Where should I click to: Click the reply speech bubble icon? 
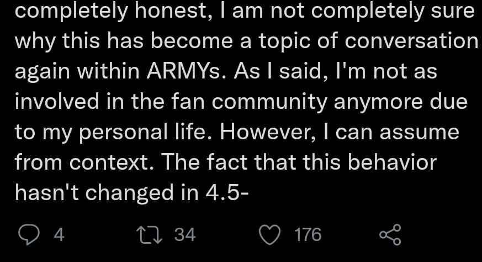coord(28,235)
